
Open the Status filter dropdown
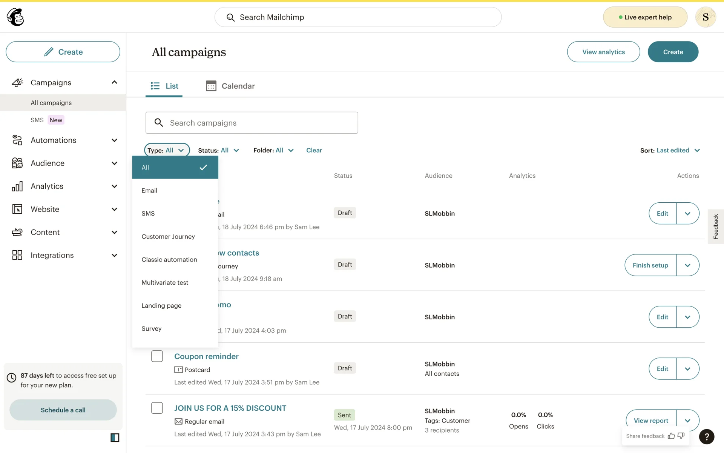click(219, 150)
